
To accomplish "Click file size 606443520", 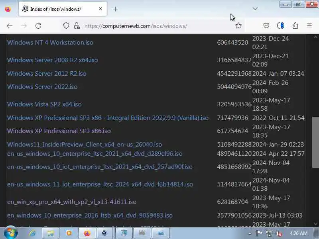I will point(232,42).
